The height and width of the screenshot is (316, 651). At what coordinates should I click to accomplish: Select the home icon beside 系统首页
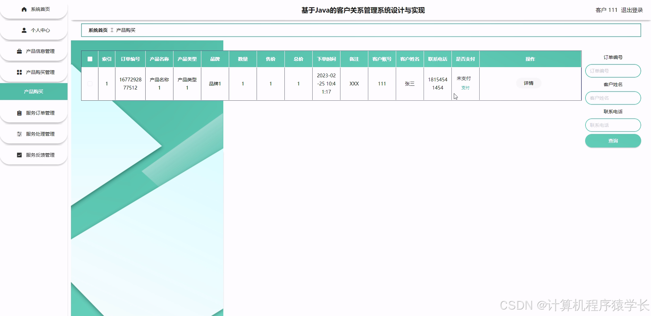(23, 9)
